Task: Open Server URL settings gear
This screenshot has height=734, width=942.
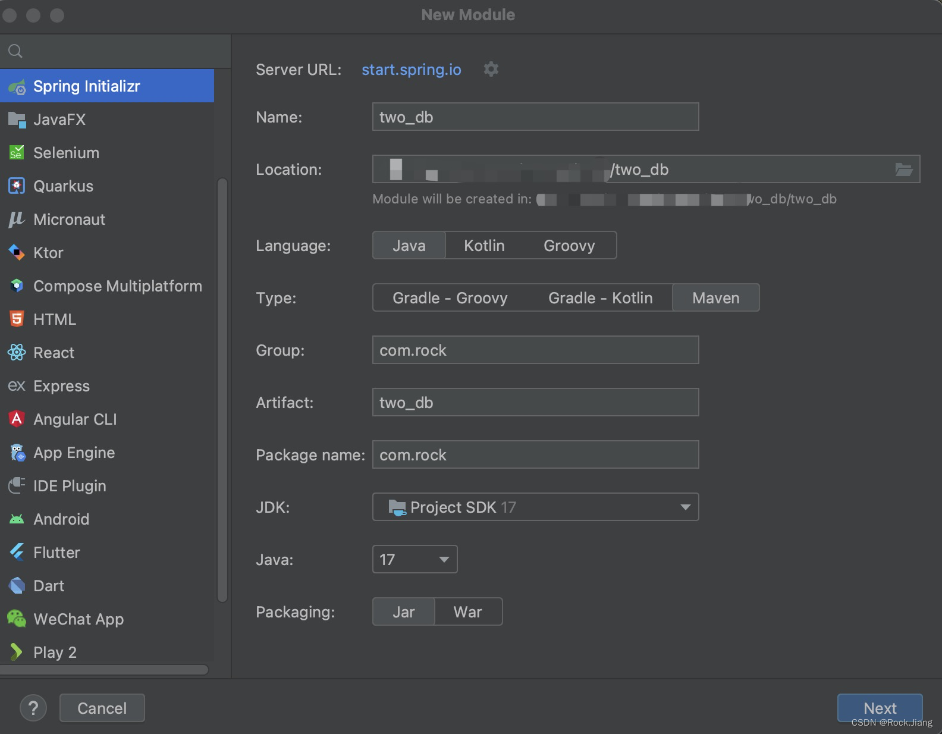Action: click(x=491, y=70)
